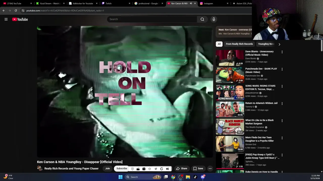Select the YouTube URL in address bar

(x=65, y=11)
